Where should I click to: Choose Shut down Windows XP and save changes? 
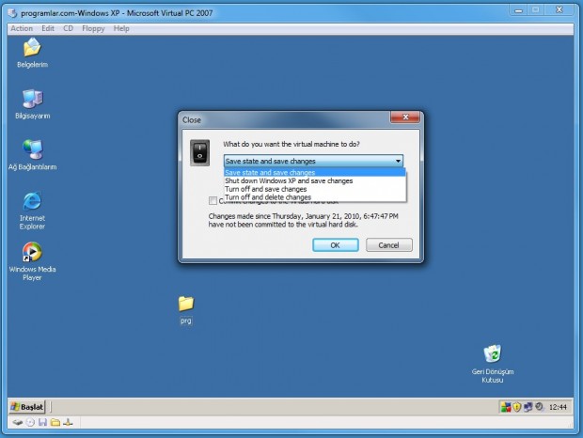(315, 180)
